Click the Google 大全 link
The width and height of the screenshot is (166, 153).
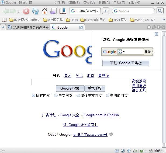(x=70, y=115)
